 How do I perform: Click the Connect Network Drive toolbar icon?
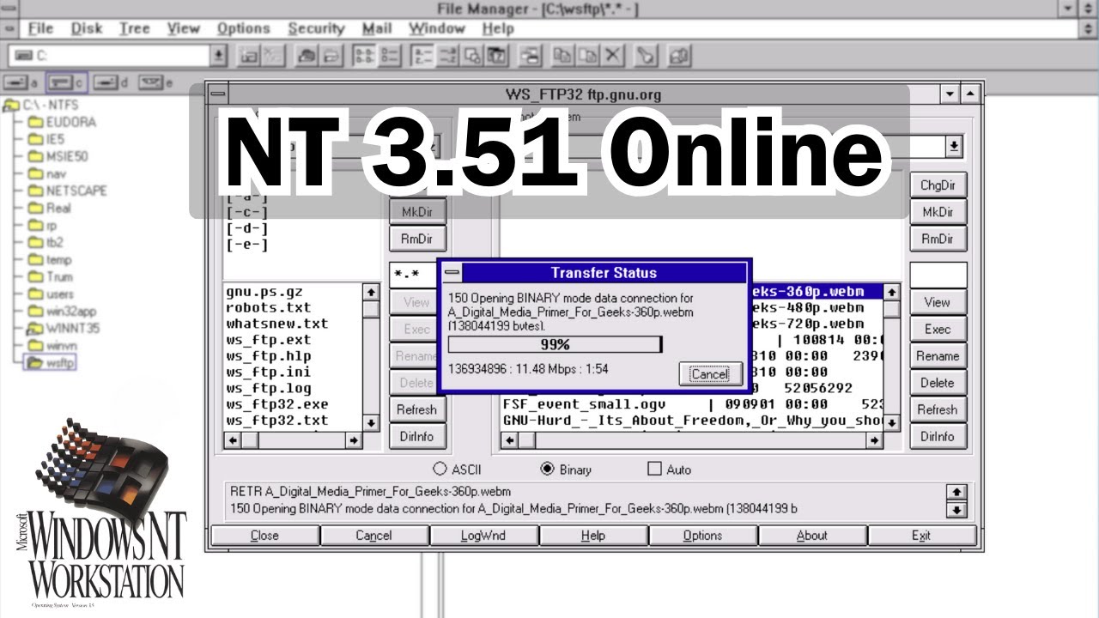[249, 56]
